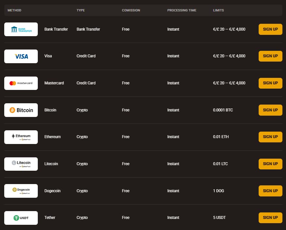The image size is (286, 230).
Task: Choose the Mastercard logo tile
Action: [21, 83]
